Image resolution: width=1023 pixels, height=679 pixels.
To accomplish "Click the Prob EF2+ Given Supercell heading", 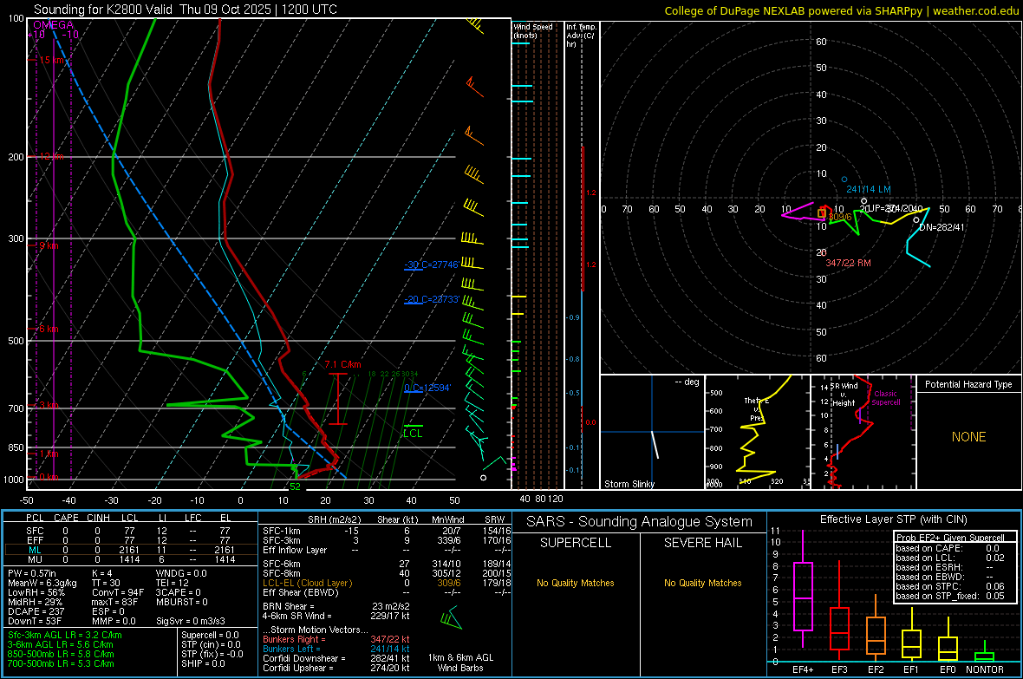I will [x=950, y=538].
